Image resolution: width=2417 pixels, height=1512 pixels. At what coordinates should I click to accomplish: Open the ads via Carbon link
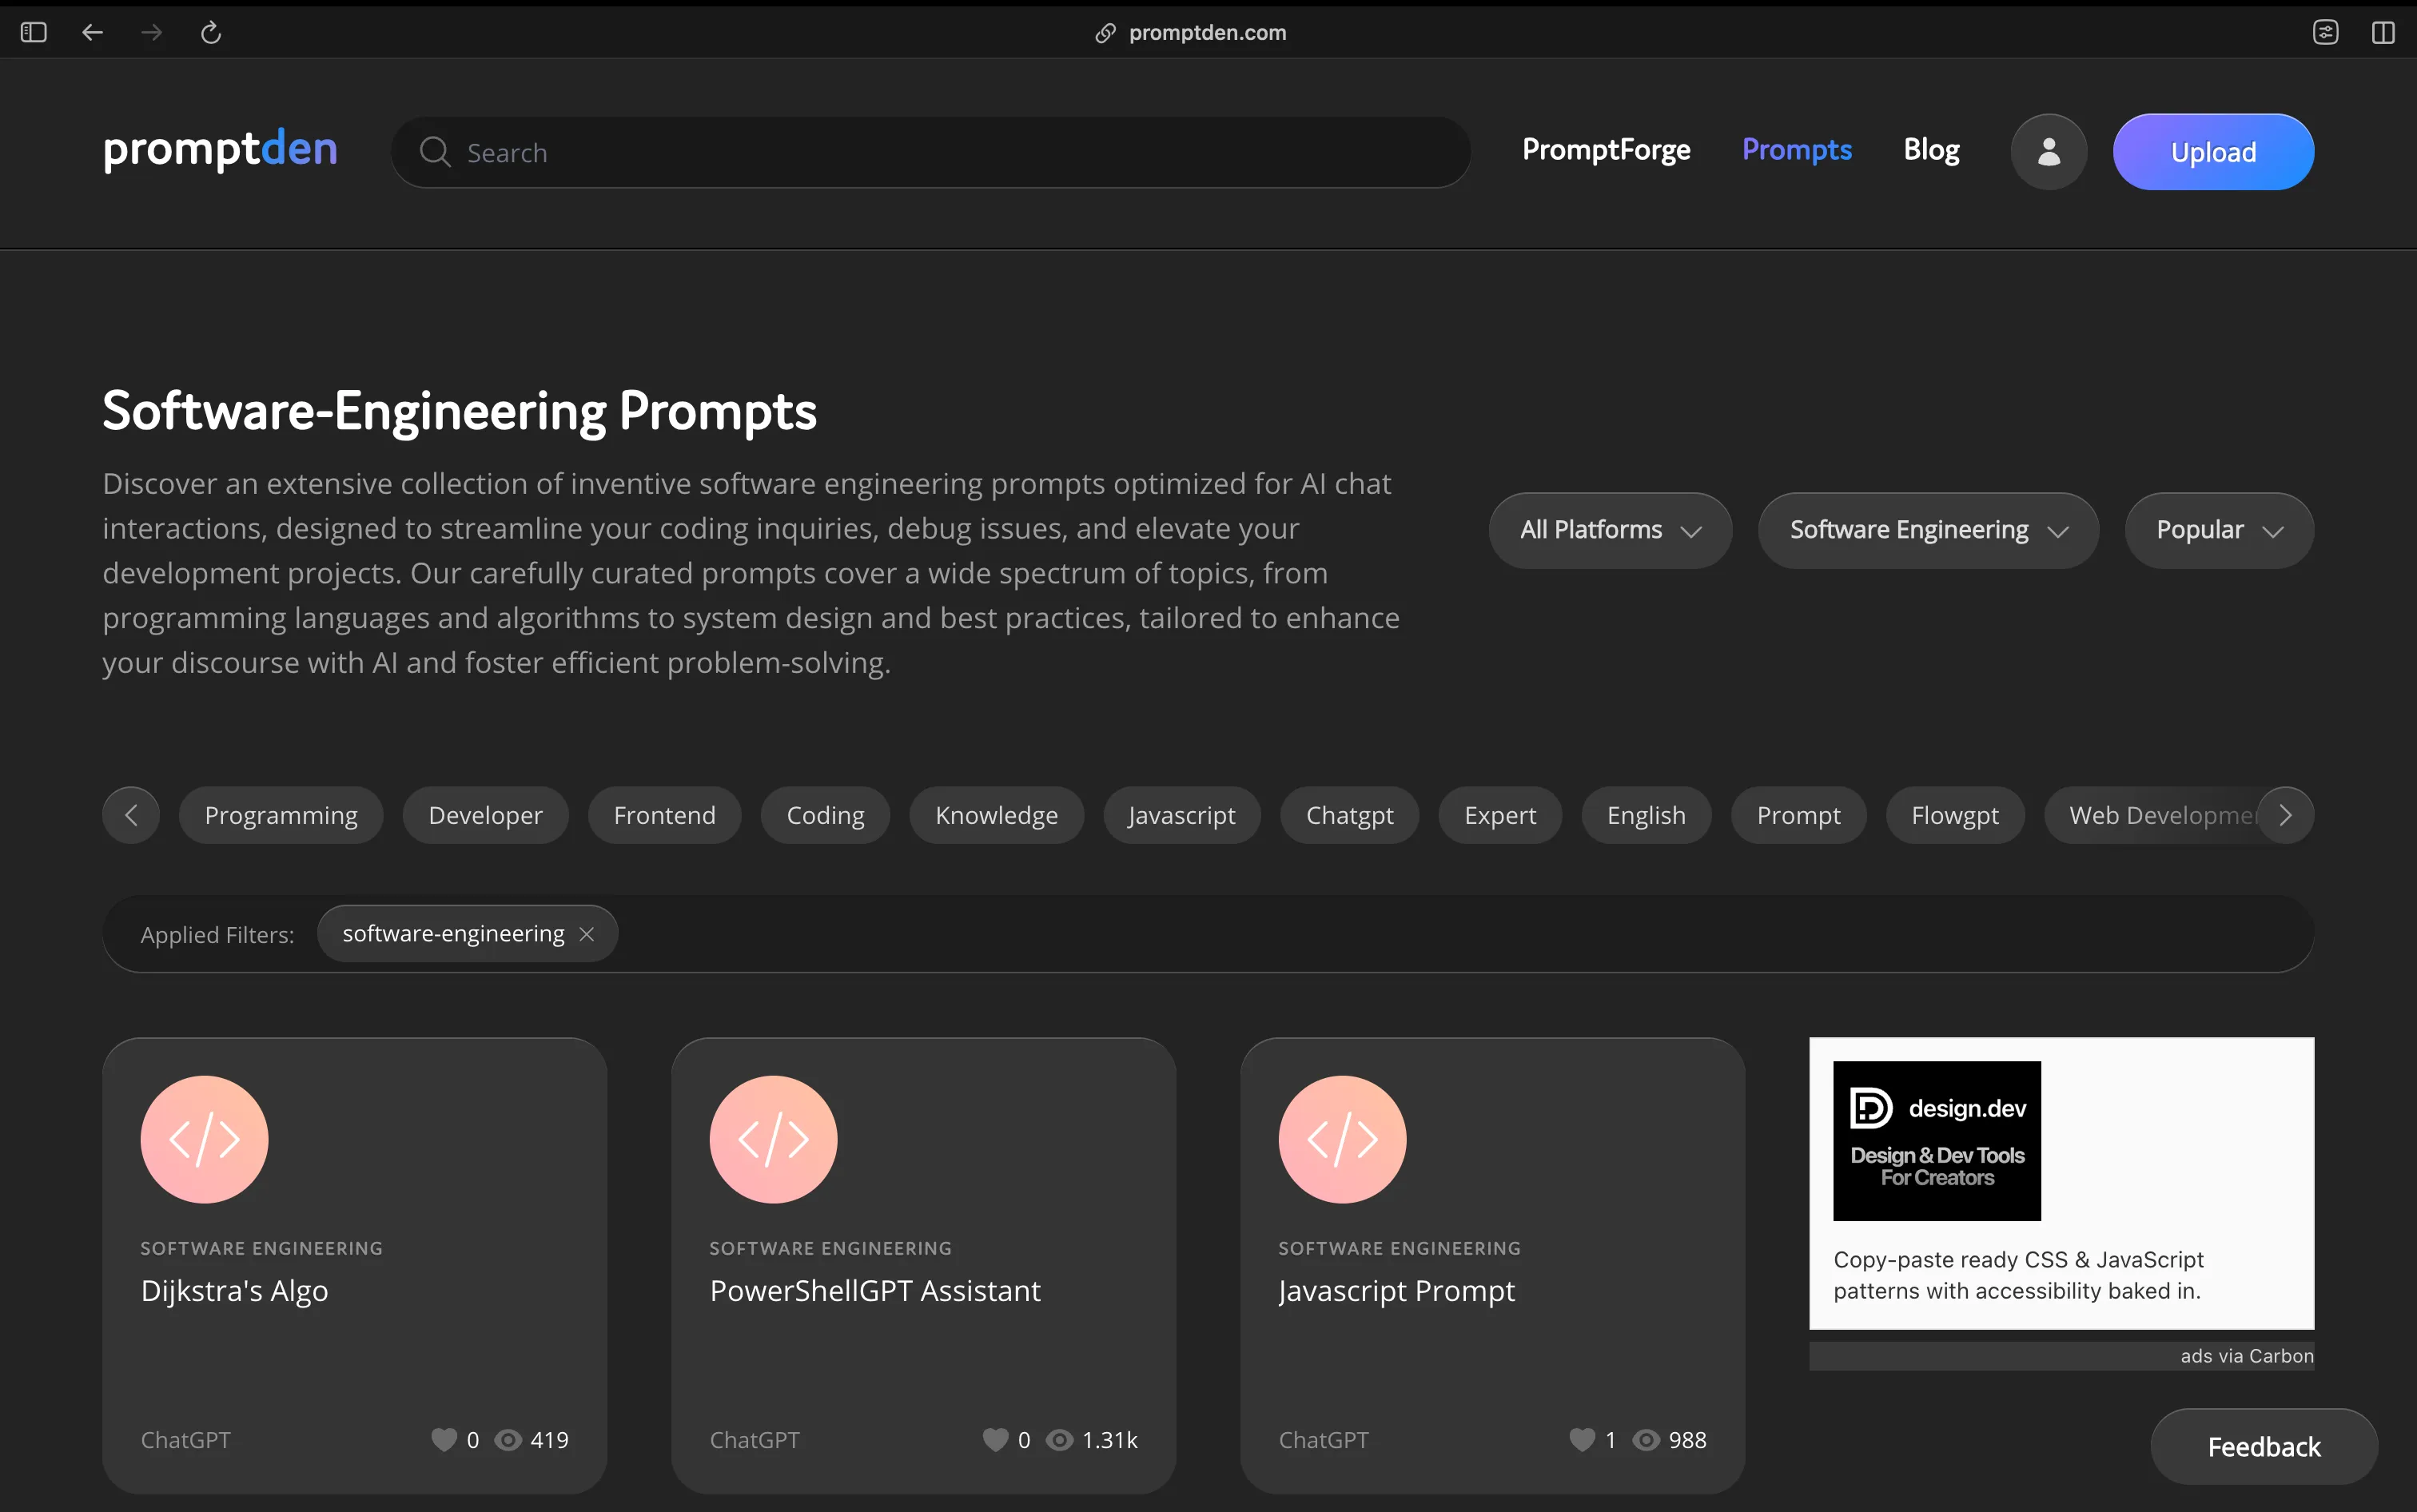(2246, 1355)
